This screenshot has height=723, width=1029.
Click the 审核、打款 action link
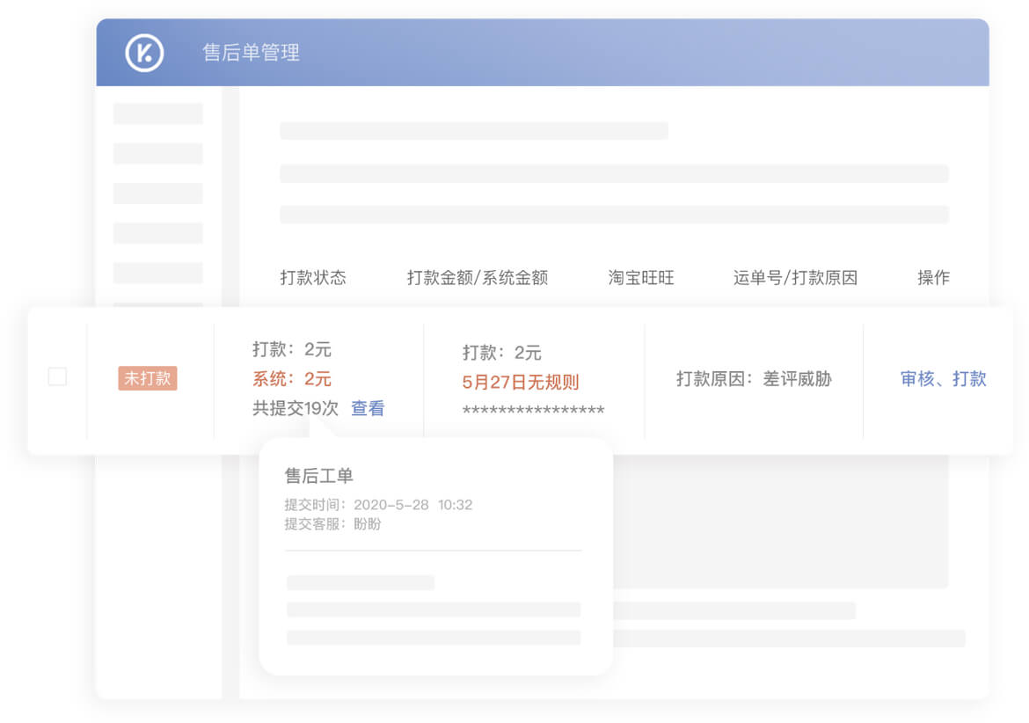pos(943,379)
